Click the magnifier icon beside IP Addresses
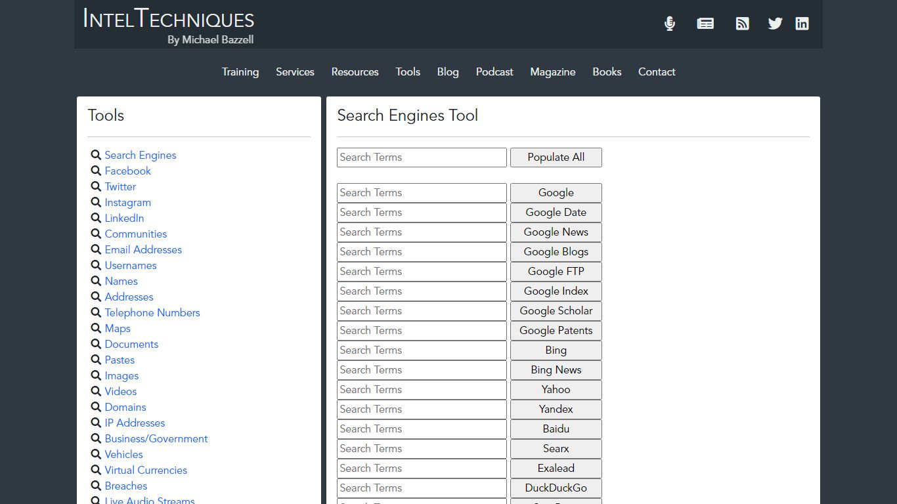Viewport: 897px width, 504px height. point(96,423)
